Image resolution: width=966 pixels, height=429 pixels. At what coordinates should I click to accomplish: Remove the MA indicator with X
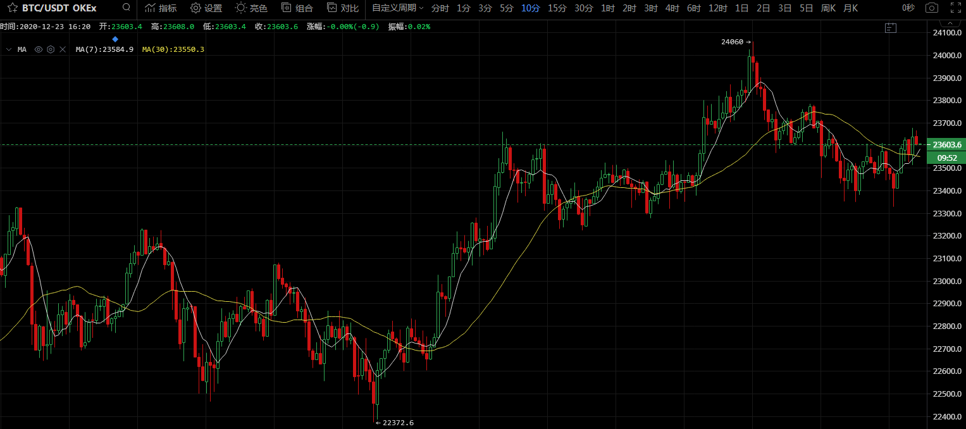[x=63, y=49]
